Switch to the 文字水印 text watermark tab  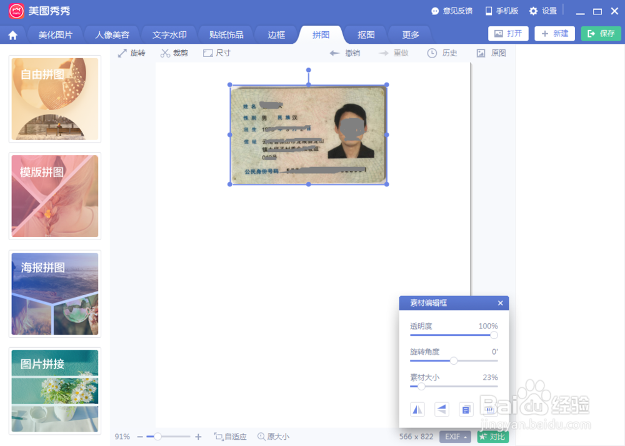tap(169, 34)
